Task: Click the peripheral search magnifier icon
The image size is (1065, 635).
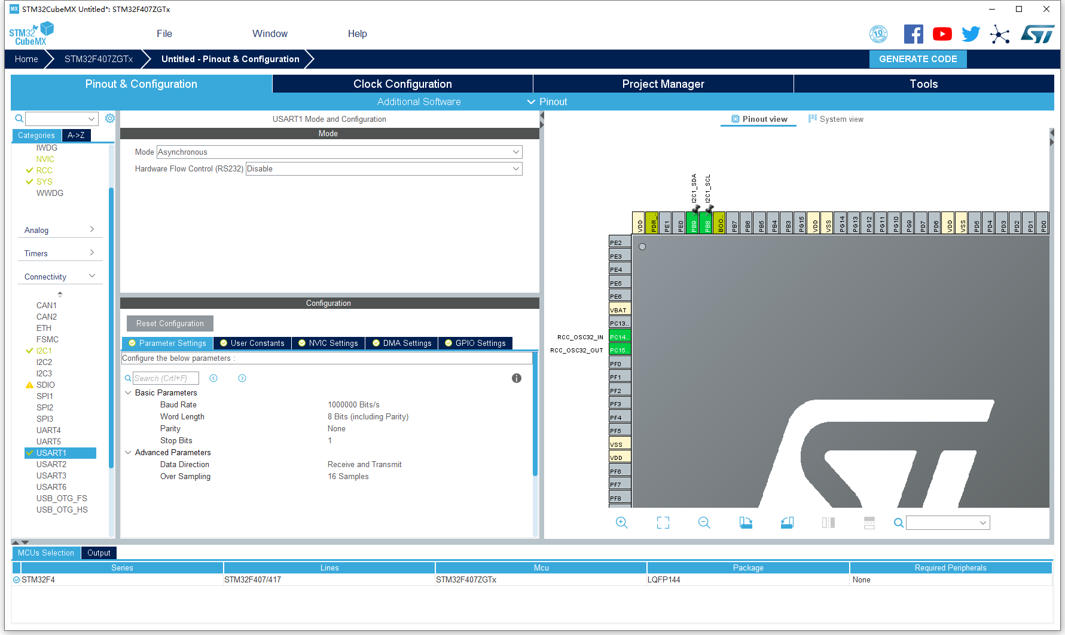Action: [x=19, y=118]
